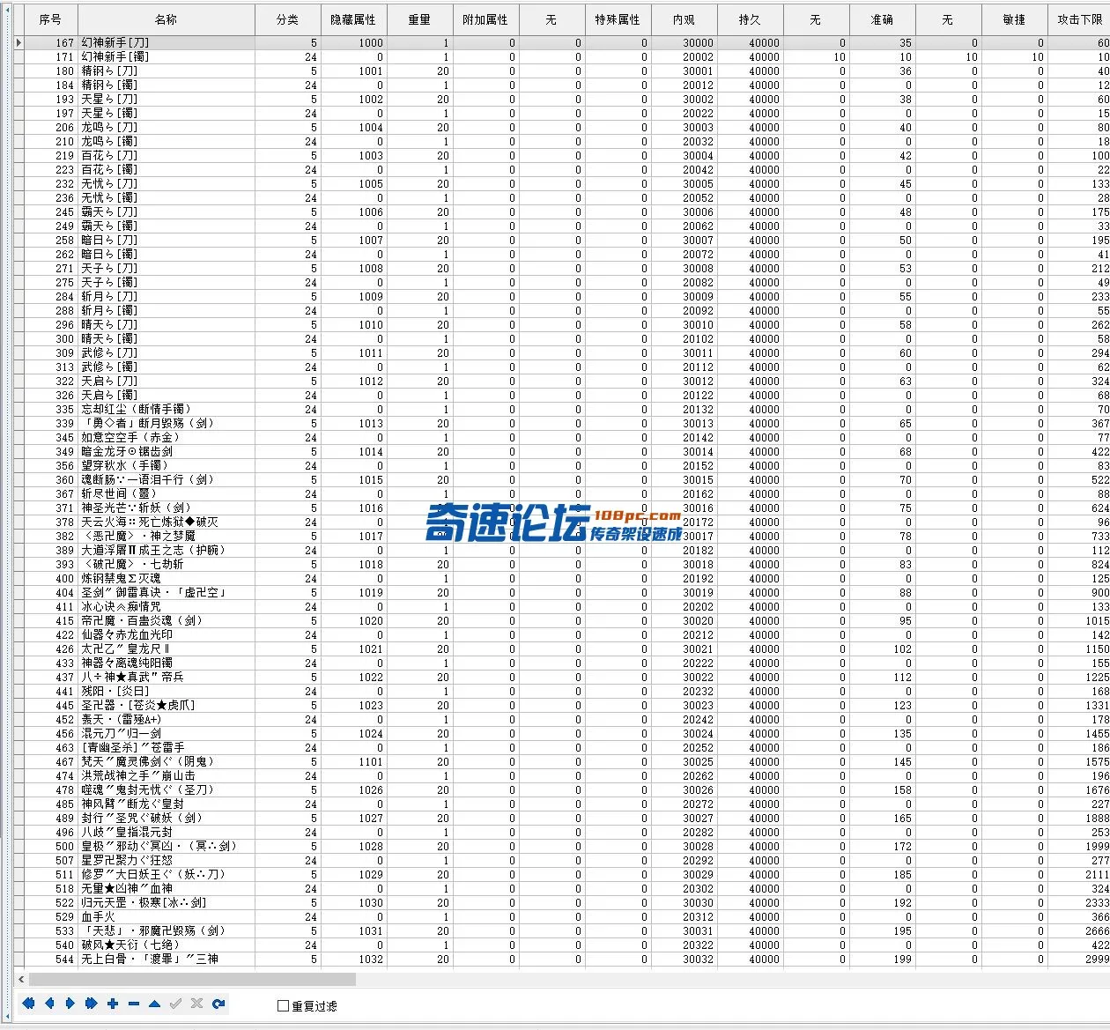Select the row 望穿秋水（手镯）
This screenshot has width=1110, height=1030.
click(562, 465)
